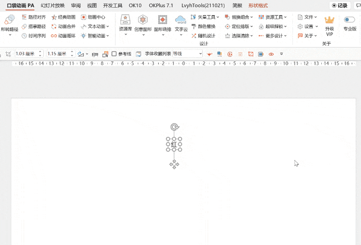Enable the 参考线 checkbox
This screenshot has width=361, height=245.
click(x=114, y=54)
